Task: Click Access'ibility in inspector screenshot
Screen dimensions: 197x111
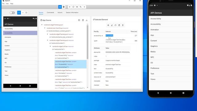Action: coord(20,29)
